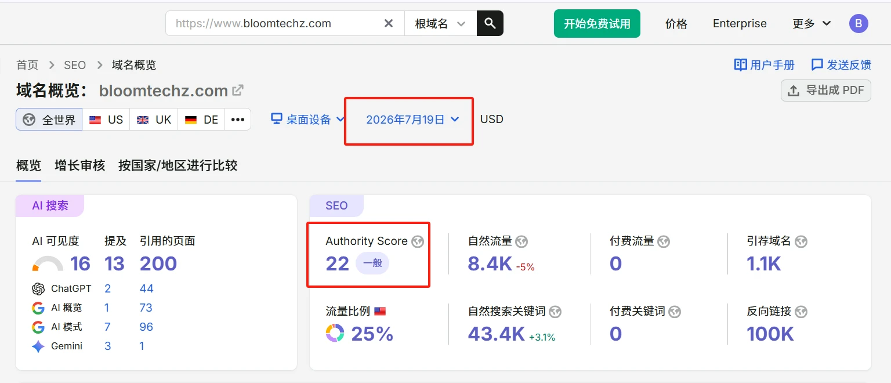Go to SEO breadcrumb
This screenshot has height=383, width=891.
[x=75, y=65]
